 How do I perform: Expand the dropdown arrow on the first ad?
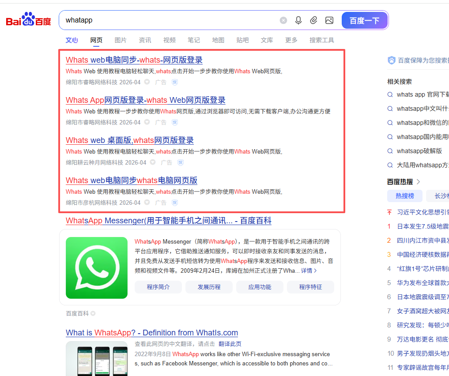pyautogui.click(x=147, y=82)
